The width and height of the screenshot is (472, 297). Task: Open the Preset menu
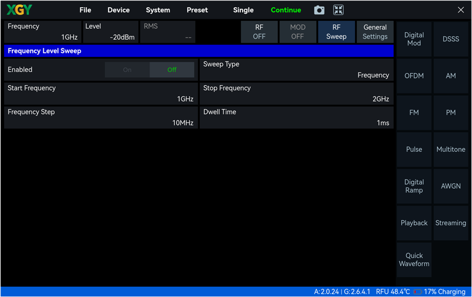[197, 10]
